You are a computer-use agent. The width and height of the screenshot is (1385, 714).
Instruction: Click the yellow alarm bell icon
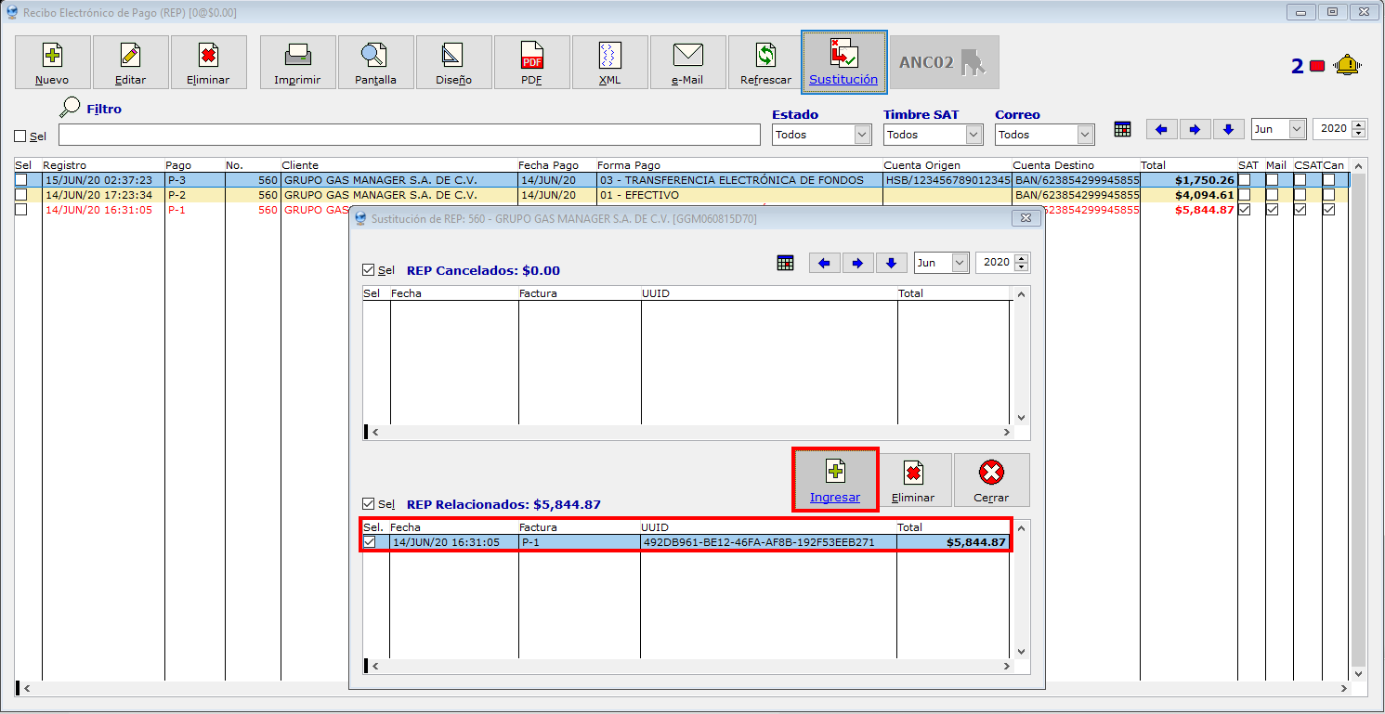(1346, 66)
